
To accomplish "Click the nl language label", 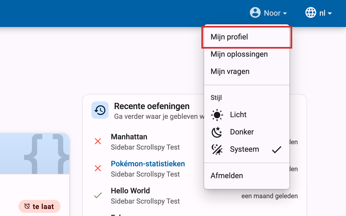I will [x=322, y=13].
